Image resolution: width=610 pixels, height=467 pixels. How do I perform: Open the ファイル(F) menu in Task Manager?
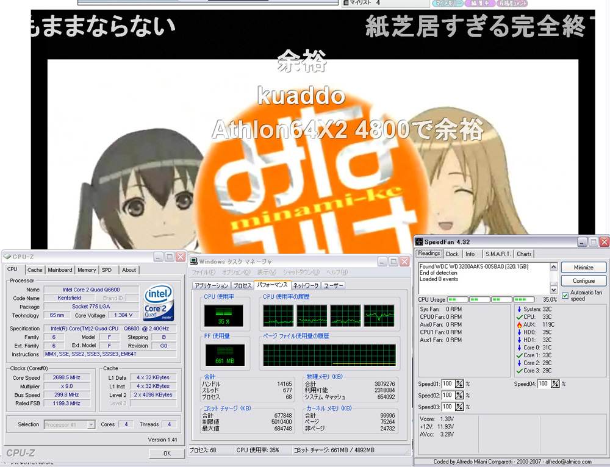204,272
